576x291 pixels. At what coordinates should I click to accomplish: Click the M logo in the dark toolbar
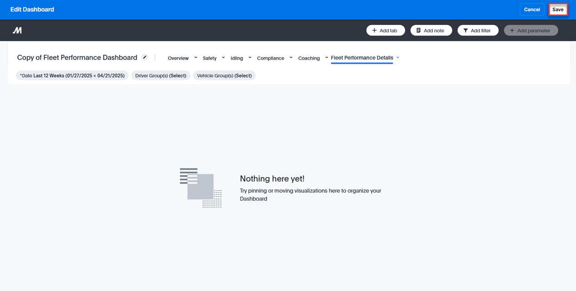17,30
